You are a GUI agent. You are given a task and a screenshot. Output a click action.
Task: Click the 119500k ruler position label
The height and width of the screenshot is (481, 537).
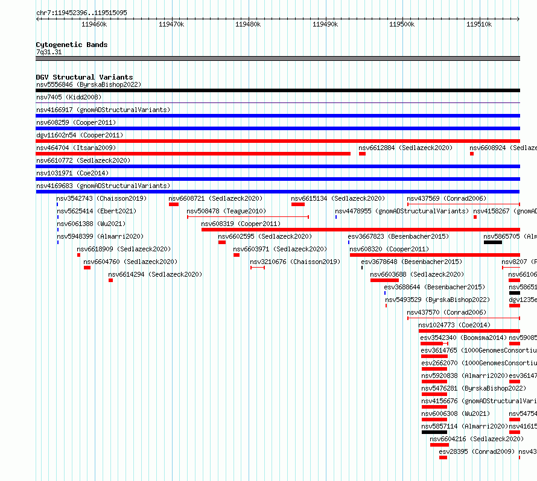point(402,24)
